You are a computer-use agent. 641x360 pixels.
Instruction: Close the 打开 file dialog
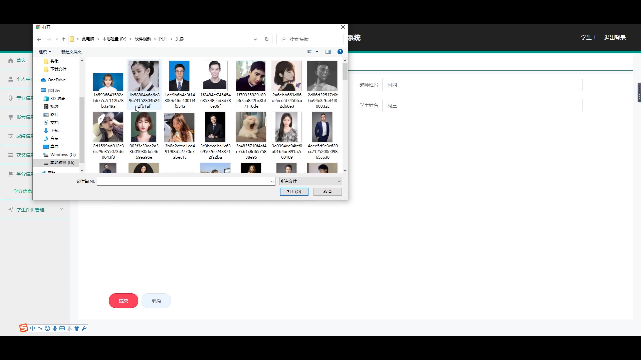click(343, 27)
